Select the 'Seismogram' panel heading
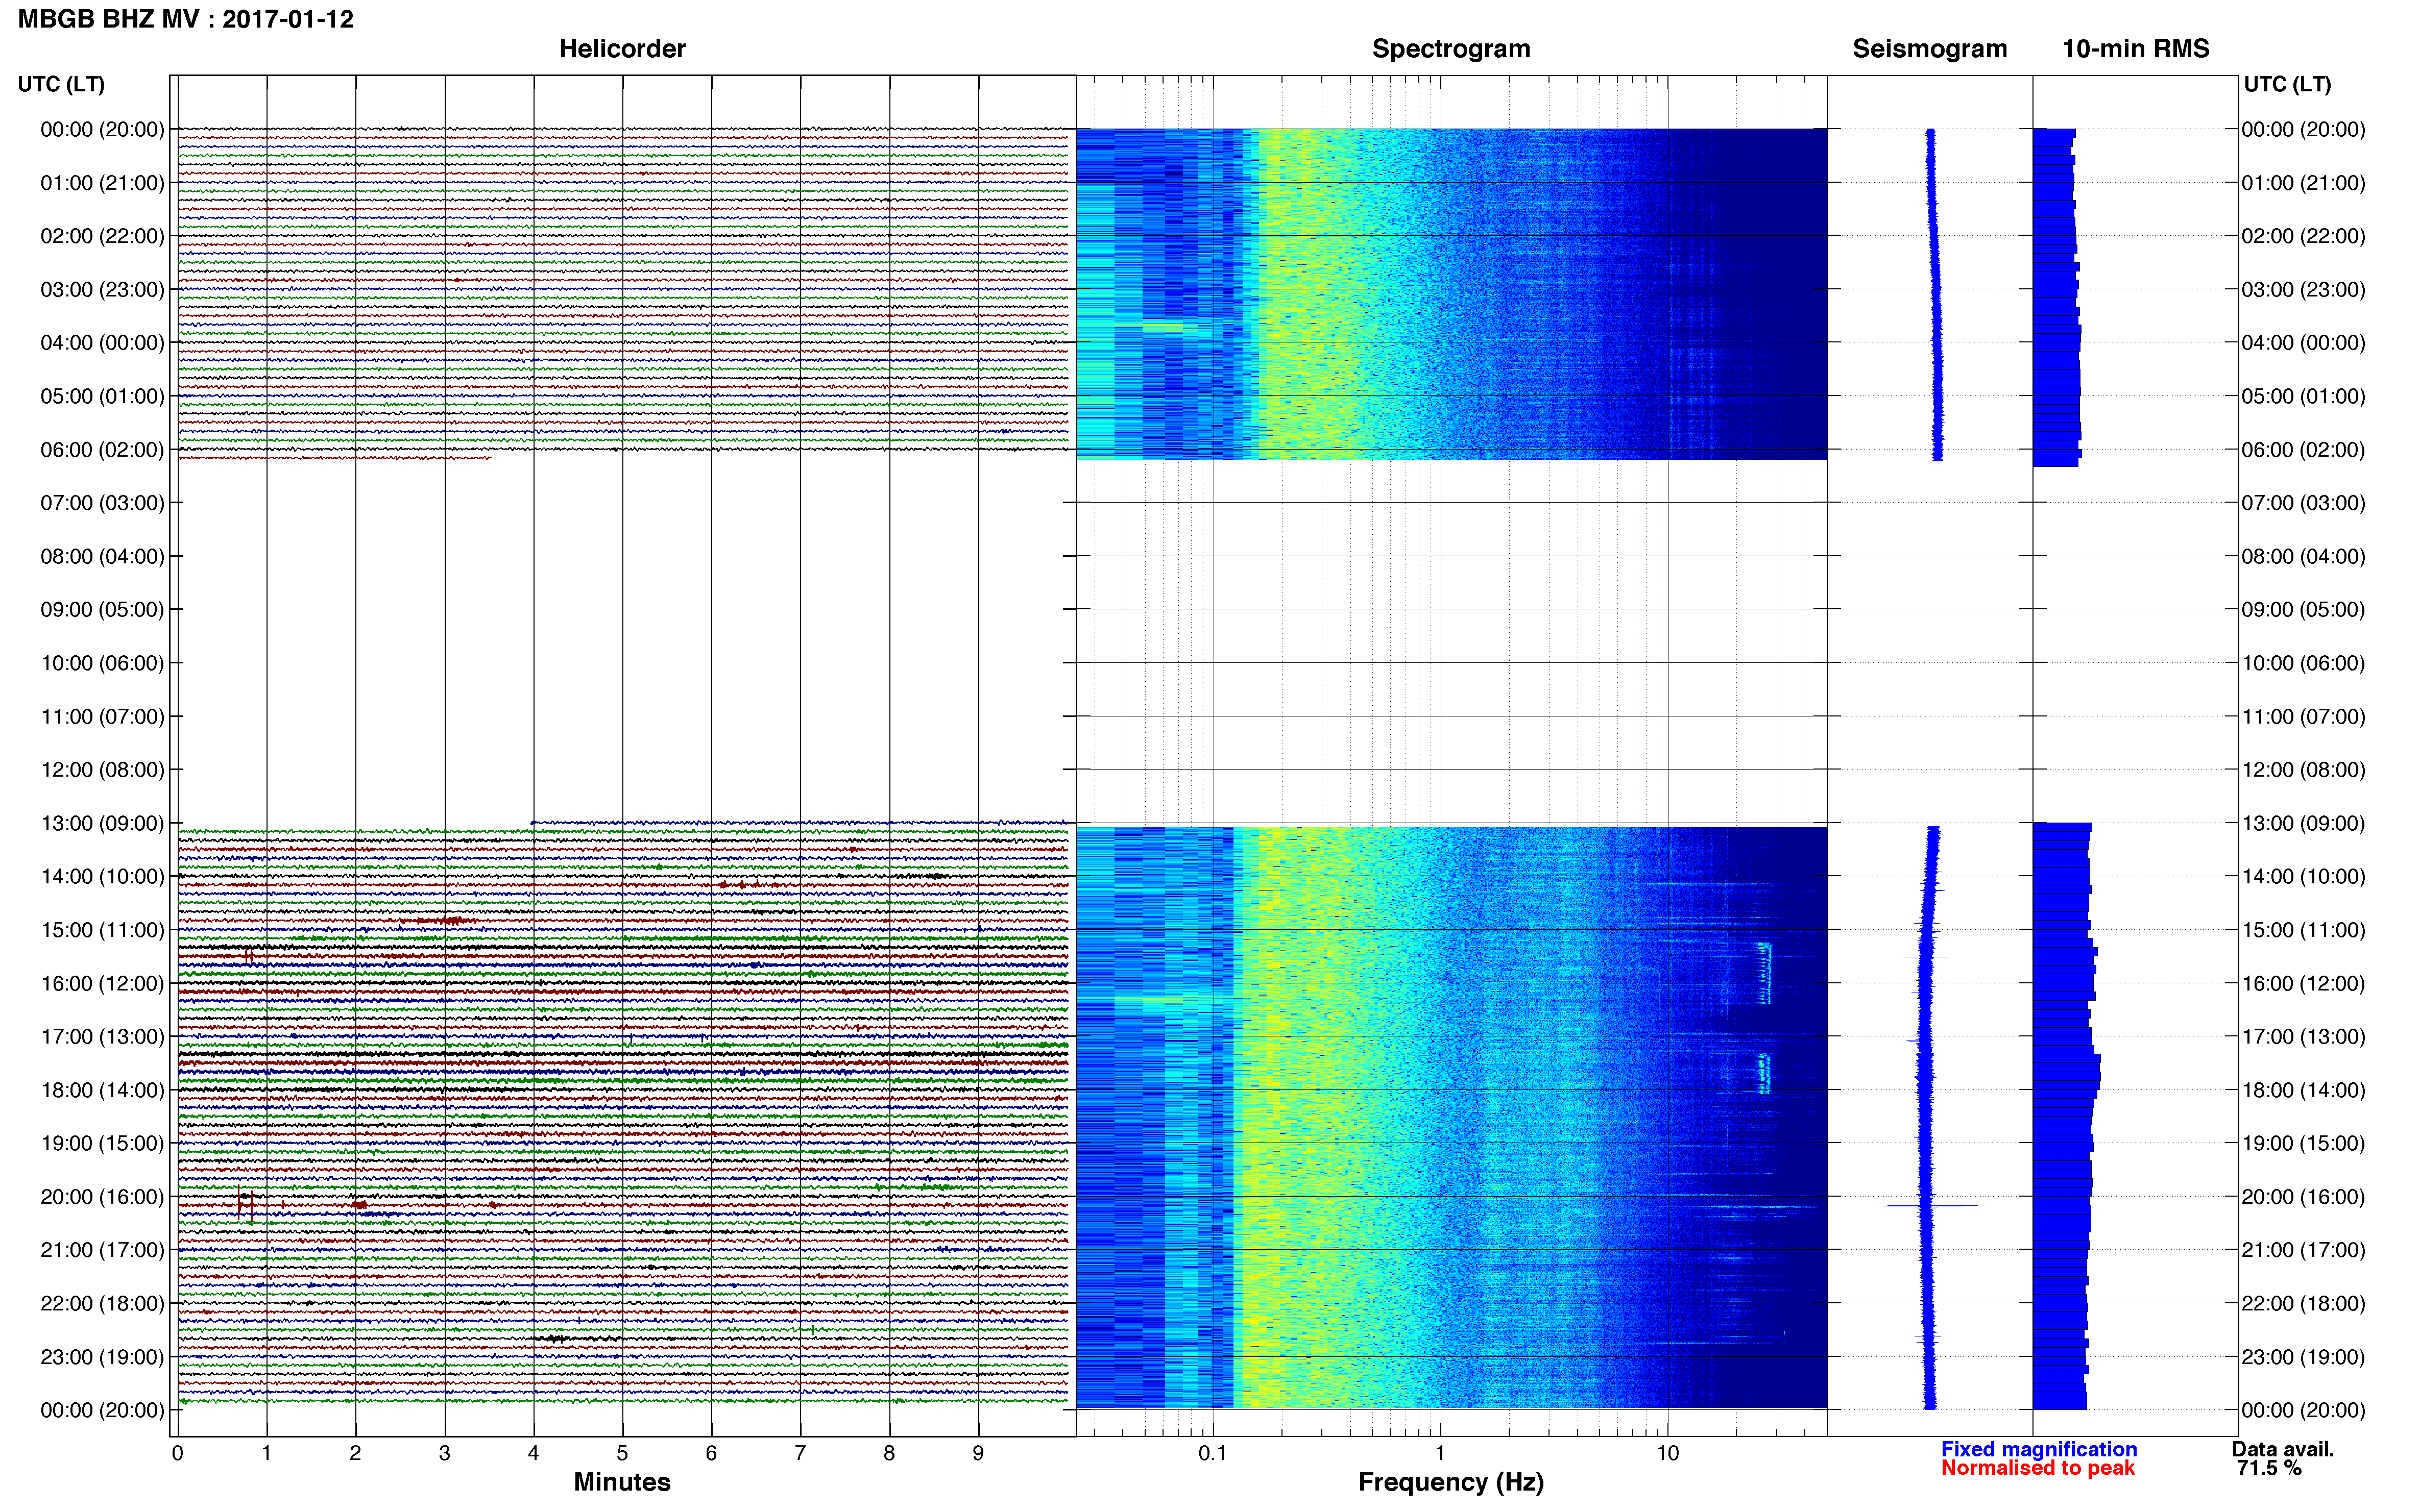This screenshot has width=2420, height=1512. [x=1930, y=49]
